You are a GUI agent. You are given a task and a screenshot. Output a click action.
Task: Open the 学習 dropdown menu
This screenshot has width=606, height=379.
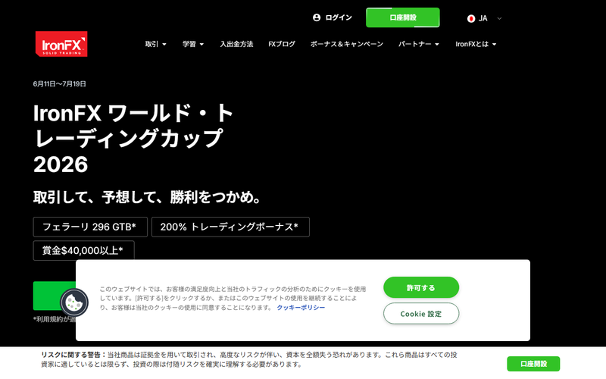[193, 44]
